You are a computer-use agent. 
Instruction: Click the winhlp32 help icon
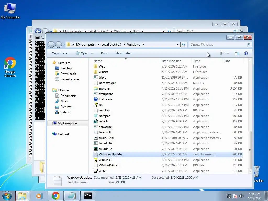pyautogui.click(x=96, y=160)
